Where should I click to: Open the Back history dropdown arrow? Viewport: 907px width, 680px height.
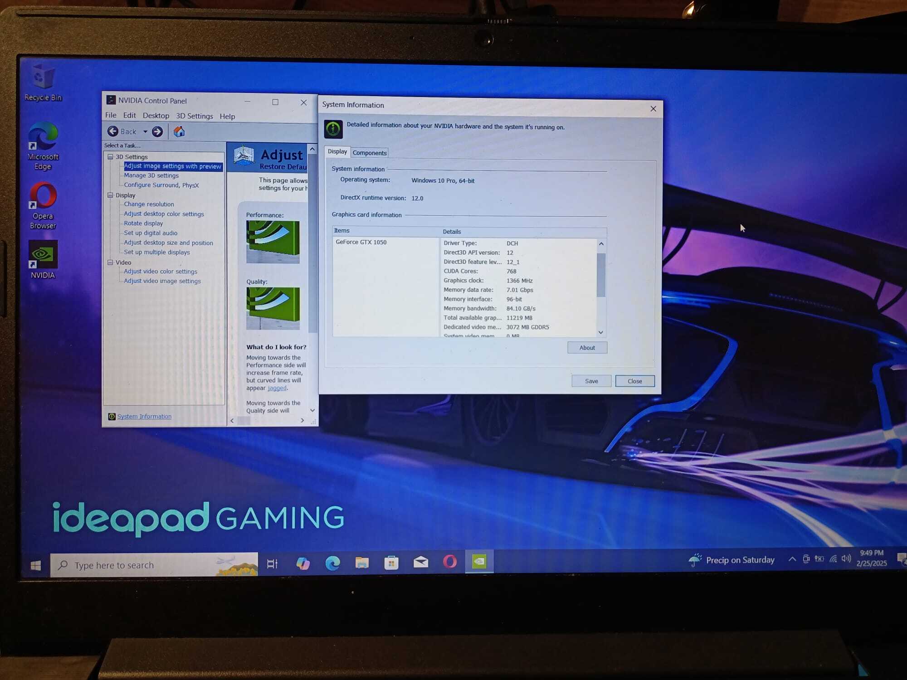pos(145,132)
